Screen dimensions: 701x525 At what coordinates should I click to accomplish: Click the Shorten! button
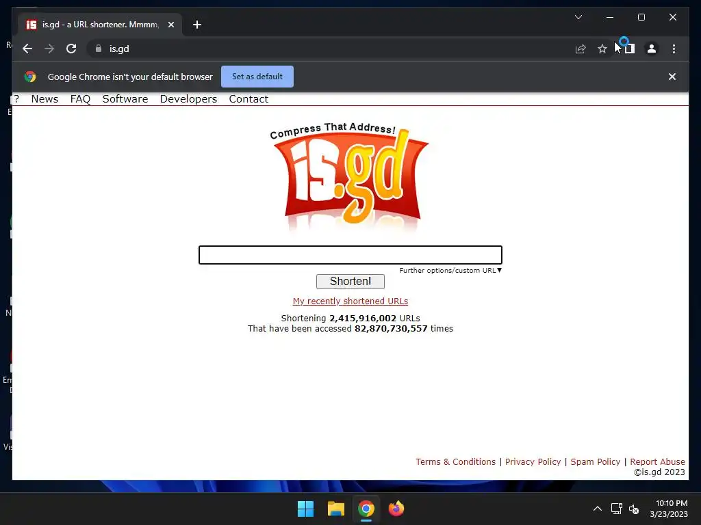(x=350, y=281)
